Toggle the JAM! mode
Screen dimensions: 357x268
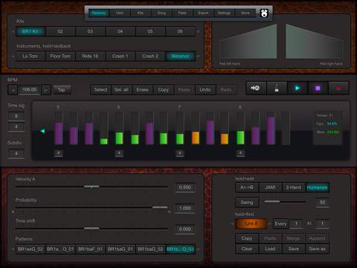click(270, 188)
